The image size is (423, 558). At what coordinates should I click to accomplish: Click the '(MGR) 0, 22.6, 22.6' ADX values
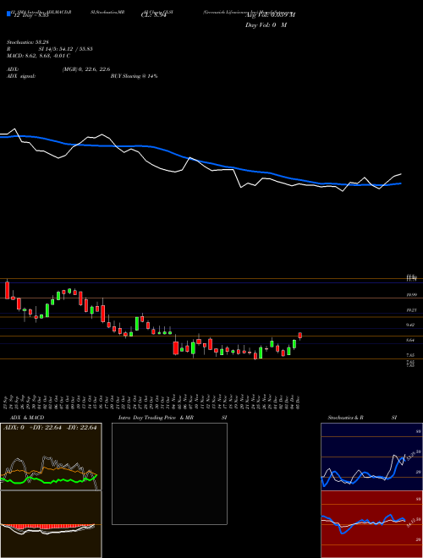click(x=86, y=69)
